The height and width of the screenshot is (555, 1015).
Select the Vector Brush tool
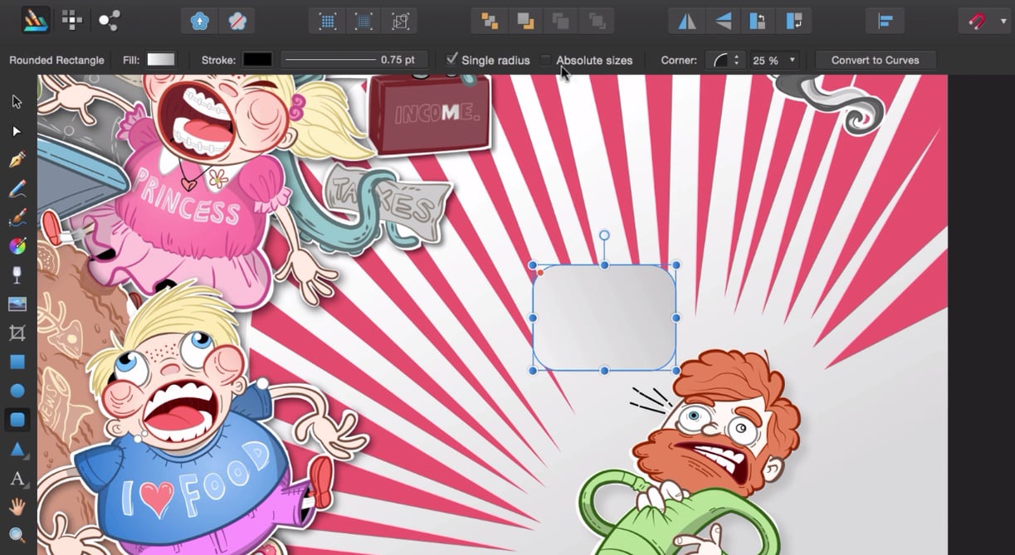[x=17, y=217]
